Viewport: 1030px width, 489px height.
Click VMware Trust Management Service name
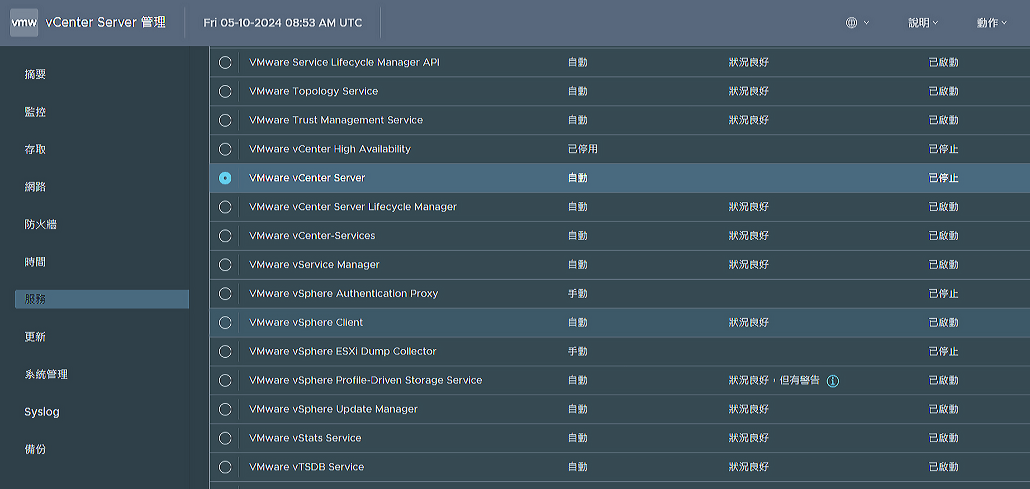(336, 121)
